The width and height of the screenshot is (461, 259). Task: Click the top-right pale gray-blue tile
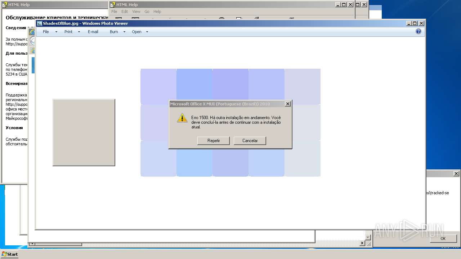click(303, 87)
